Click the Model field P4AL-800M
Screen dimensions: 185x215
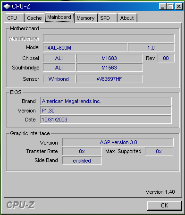click(85, 48)
